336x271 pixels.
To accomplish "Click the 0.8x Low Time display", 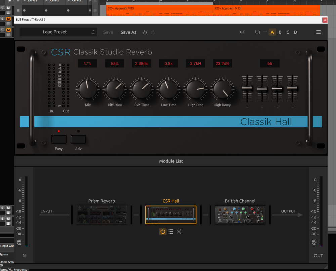I will (168, 63).
